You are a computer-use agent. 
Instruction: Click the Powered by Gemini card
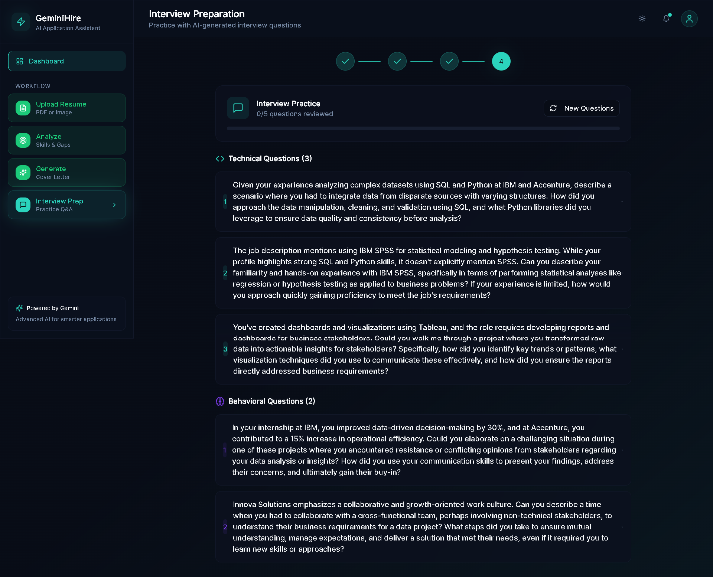click(67, 314)
